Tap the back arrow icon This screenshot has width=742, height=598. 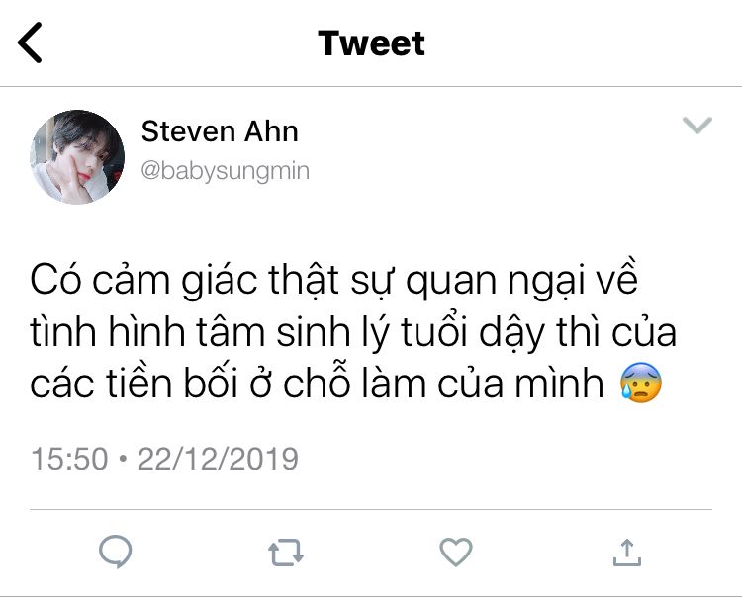(x=30, y=43)
